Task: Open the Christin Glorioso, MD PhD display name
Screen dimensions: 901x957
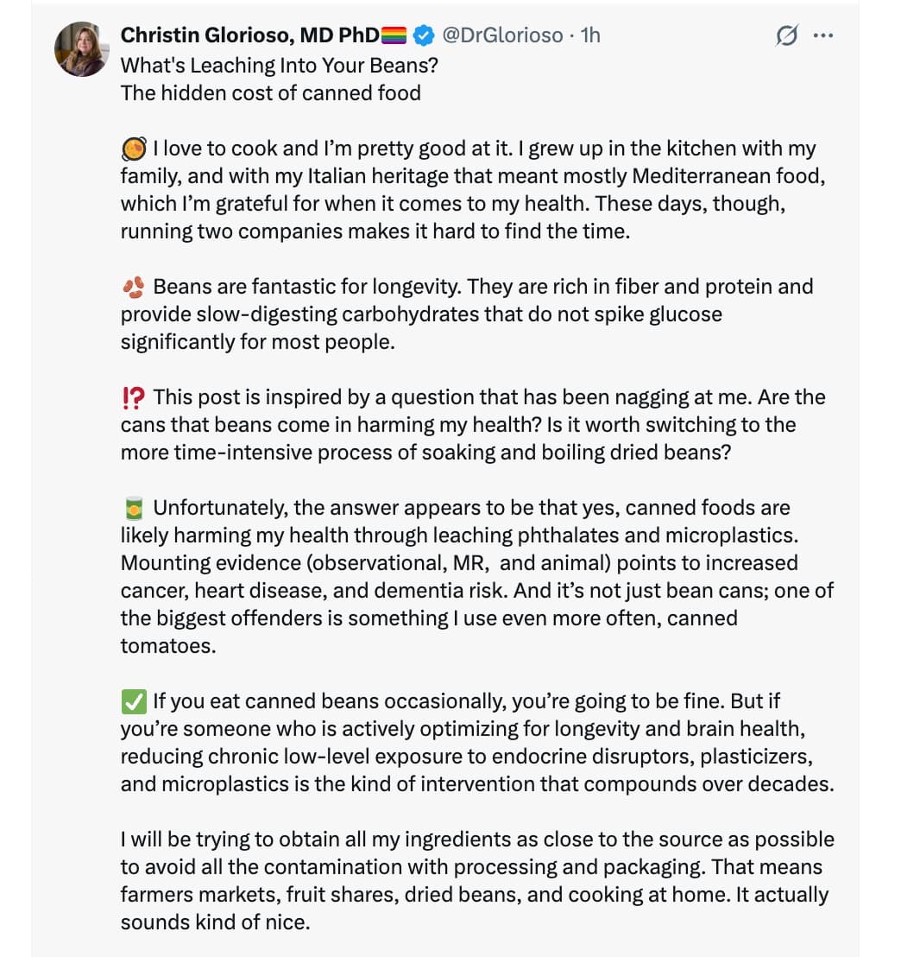Action: coord(249,35)
